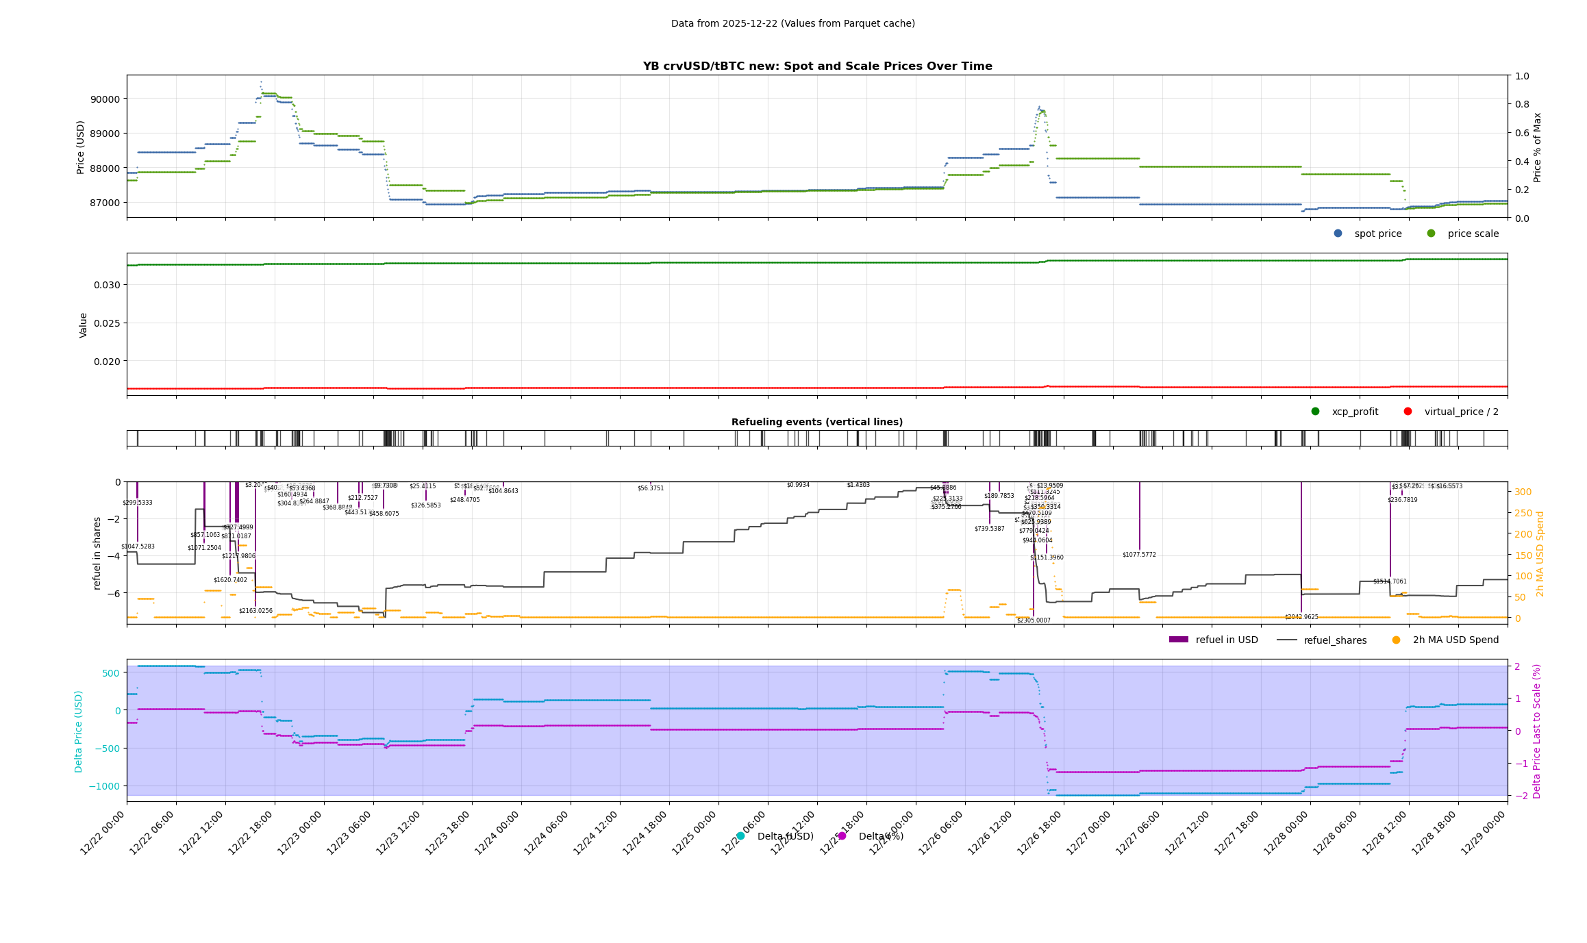The height and width of the screenshot is (943, 1587).
Task: Click the Price (USD) y-axis label
Action: pos(81,147)
